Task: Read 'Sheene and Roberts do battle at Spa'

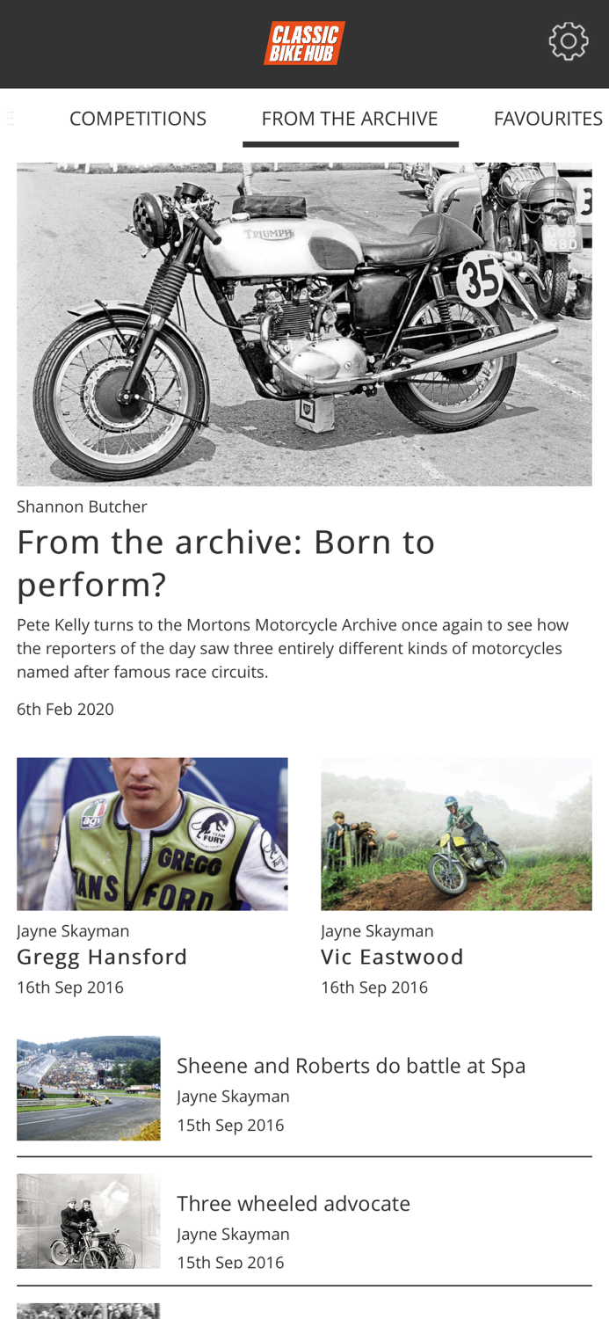Action: coord(352,1066)
